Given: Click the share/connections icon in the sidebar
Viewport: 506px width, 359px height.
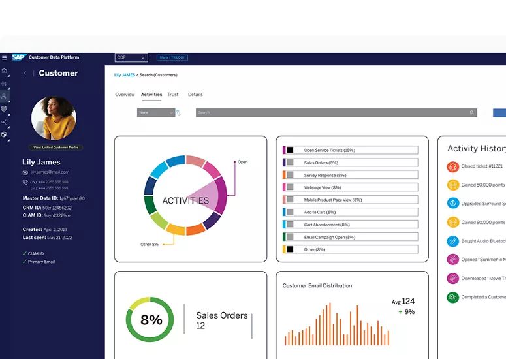Looking at the screenshot, I should pyautogui.click(x=5, y=122).
